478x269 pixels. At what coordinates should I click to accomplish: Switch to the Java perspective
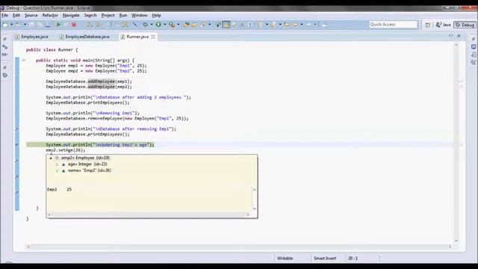[x=444, y=25]
